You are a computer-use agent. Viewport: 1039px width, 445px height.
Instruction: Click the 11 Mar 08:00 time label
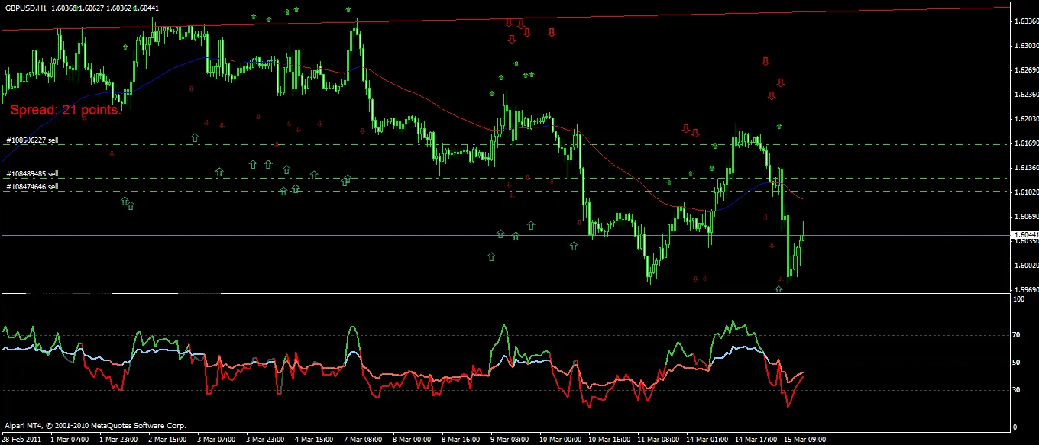[x=659, y=440]
